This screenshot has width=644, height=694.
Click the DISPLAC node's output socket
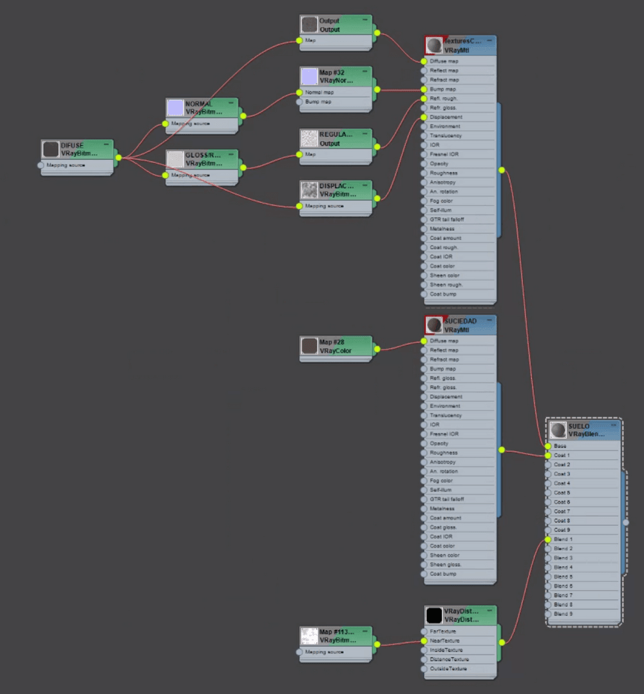point(377,198)
